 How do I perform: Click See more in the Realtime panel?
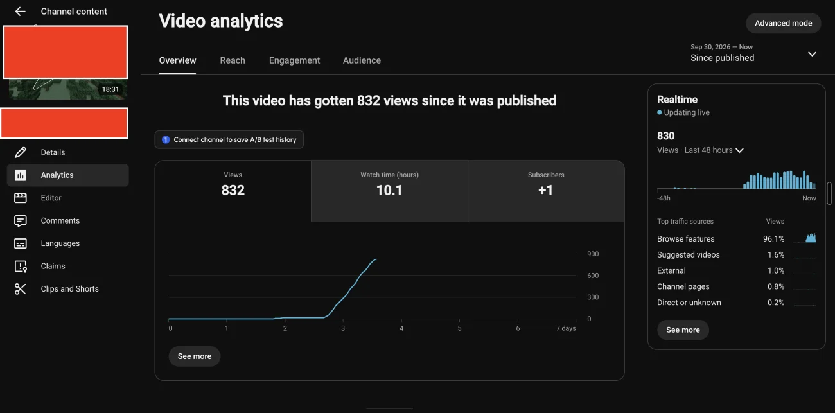683,330
